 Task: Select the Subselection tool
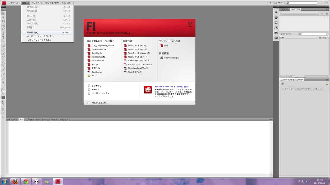click(3, 17)
